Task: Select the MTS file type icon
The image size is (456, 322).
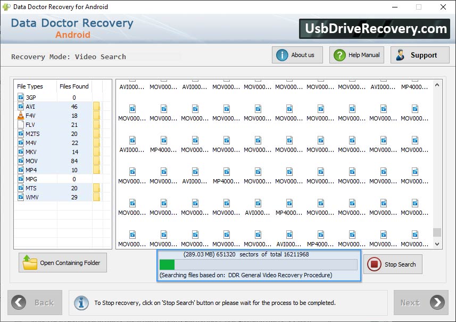Action: coord(21,188)
